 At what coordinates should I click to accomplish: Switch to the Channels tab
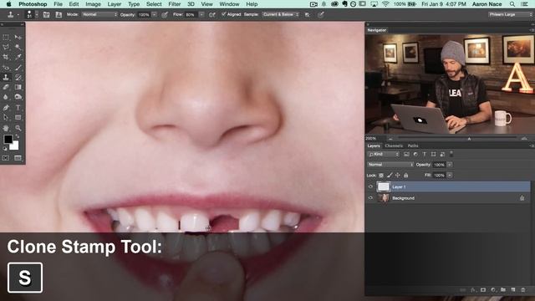pos(394,145)
